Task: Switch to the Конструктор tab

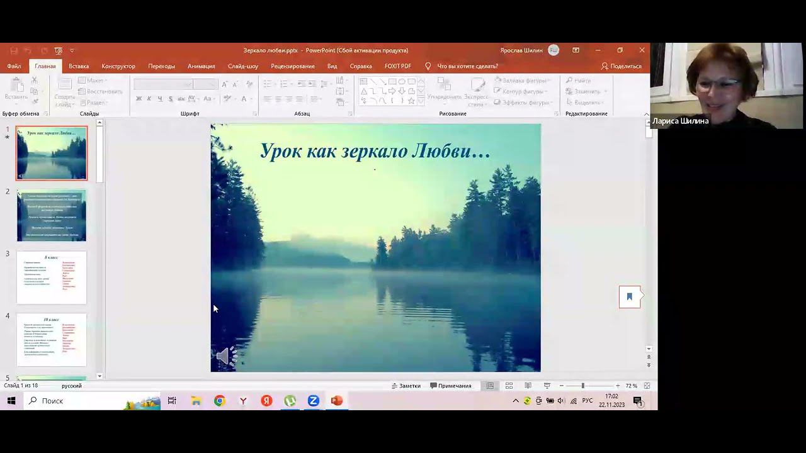Action: [x=118, y=66]
